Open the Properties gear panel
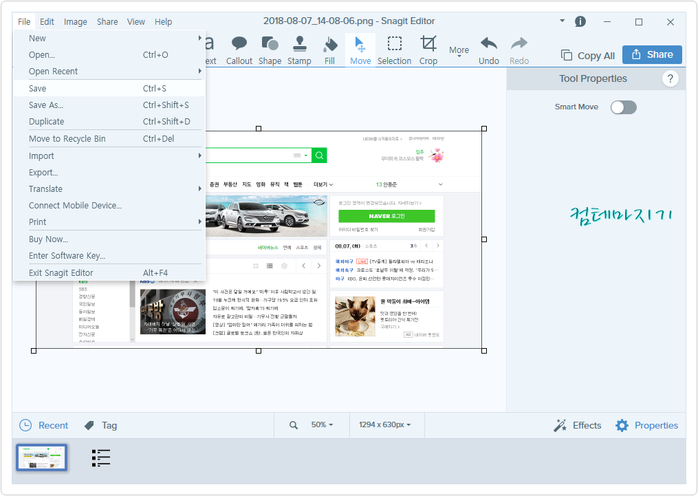Viewport: 698px width, 496px height. (x=647, y=425)
